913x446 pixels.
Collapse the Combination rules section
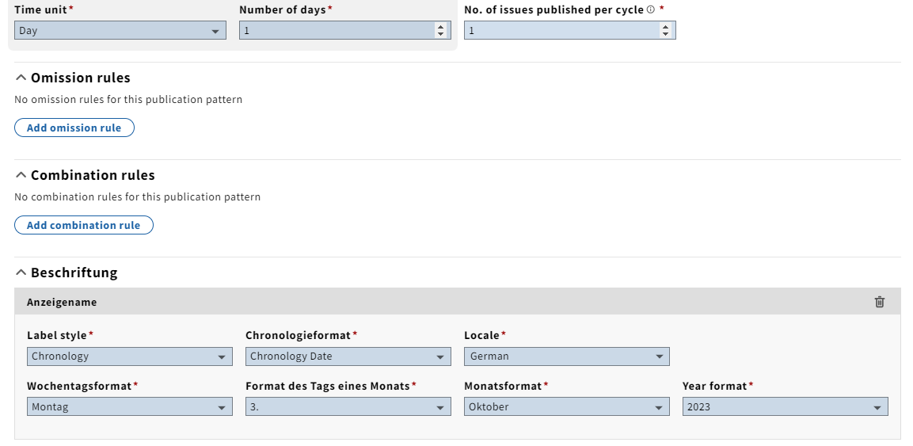21,175
